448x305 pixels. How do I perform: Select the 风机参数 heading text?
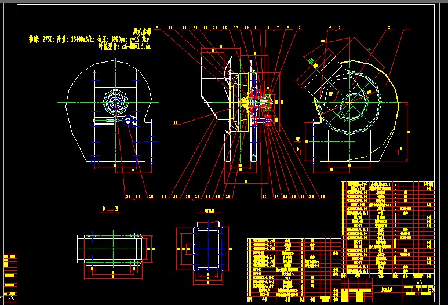click(x=142, y=31)
